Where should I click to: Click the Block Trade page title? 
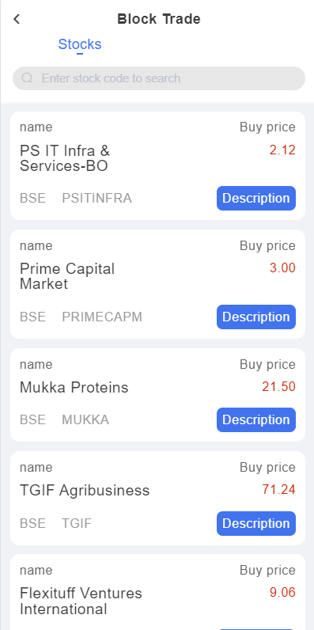point(159,19)
